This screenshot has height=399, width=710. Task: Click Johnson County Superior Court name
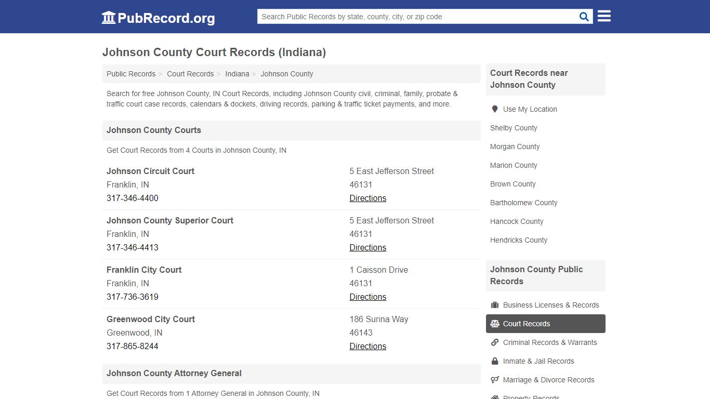pos(170,220)
